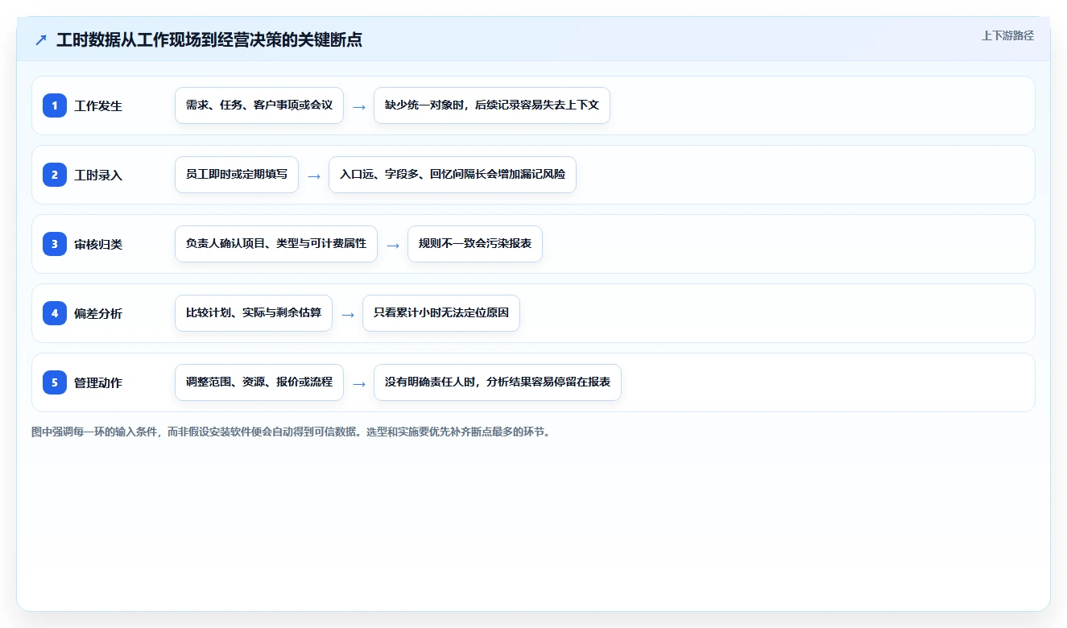
Task: Click the 需求、任务、客户事项或会议 box
Action: click(259, 105)
